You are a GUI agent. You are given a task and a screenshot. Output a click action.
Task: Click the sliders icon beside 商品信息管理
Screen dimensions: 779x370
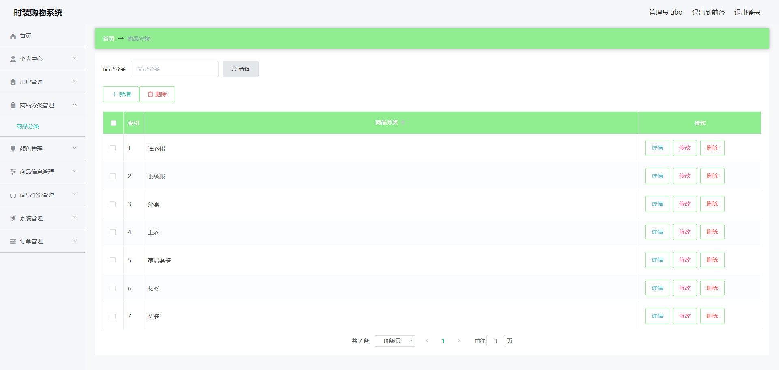13,172
